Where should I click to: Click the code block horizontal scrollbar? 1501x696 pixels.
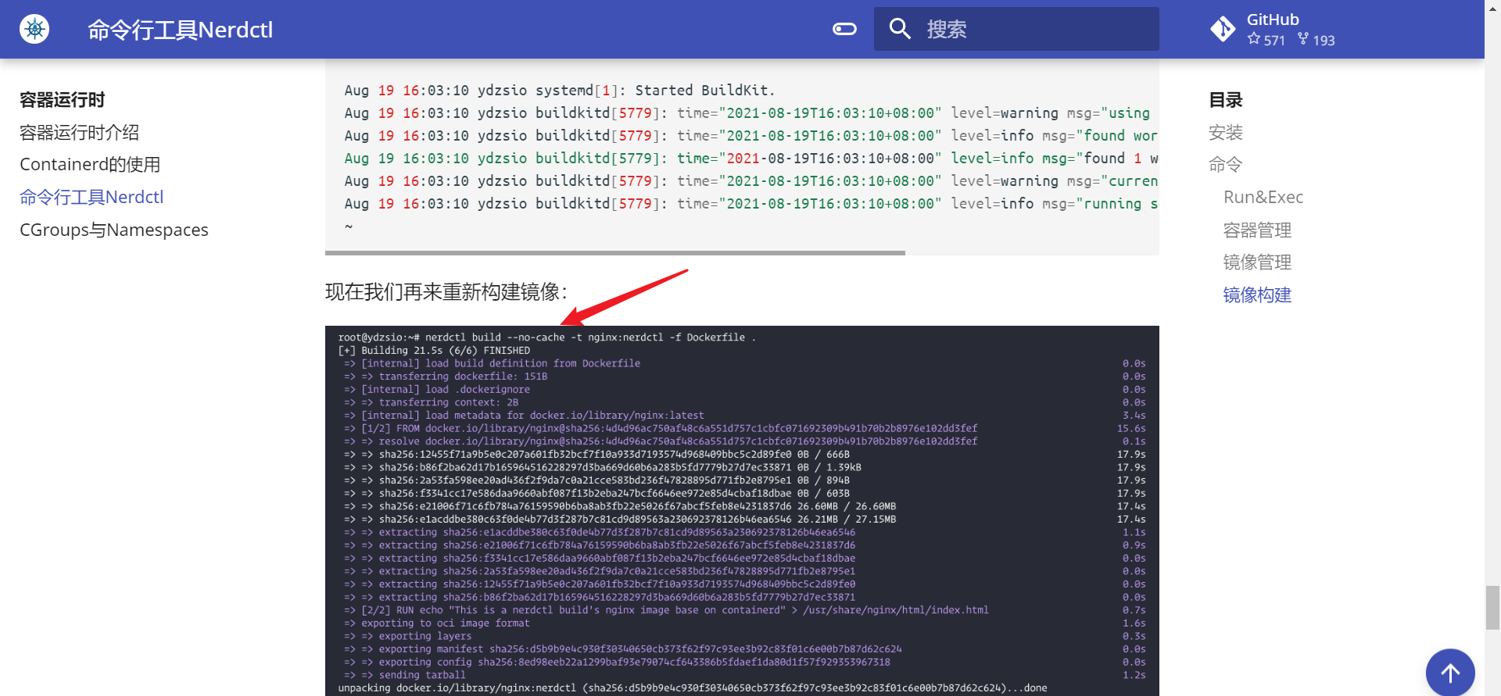click(x=615, y=253)
